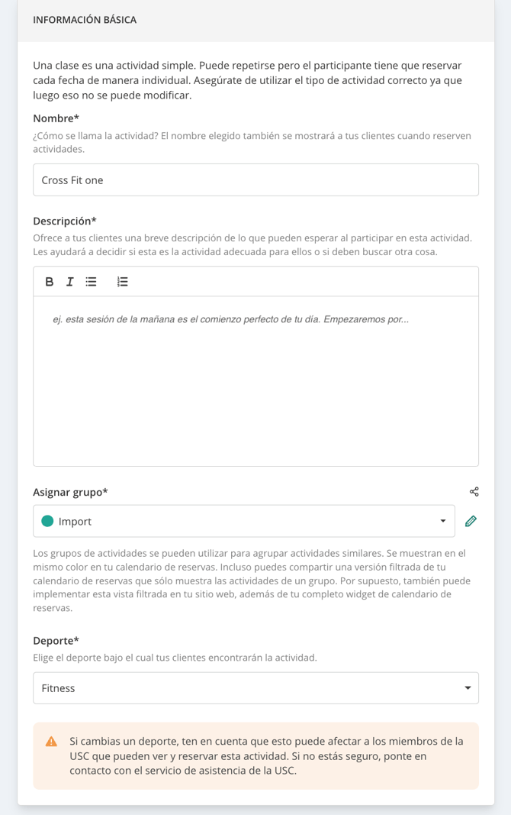Image resolution: width=511 pixels, height=815 pixels.
Task: Click the orange warning triangle icon
Action: tap(51, 742)
